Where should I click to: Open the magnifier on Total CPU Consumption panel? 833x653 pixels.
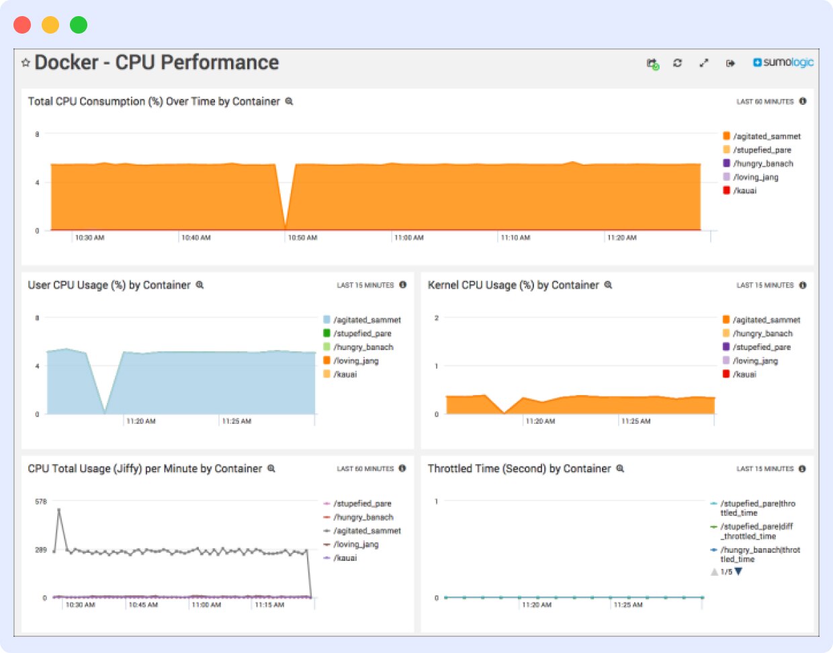tap(288, 101)
